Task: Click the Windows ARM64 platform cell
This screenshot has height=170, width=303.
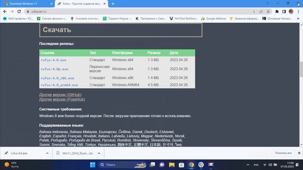Action: pyautogui.click(x=125, y=85)
